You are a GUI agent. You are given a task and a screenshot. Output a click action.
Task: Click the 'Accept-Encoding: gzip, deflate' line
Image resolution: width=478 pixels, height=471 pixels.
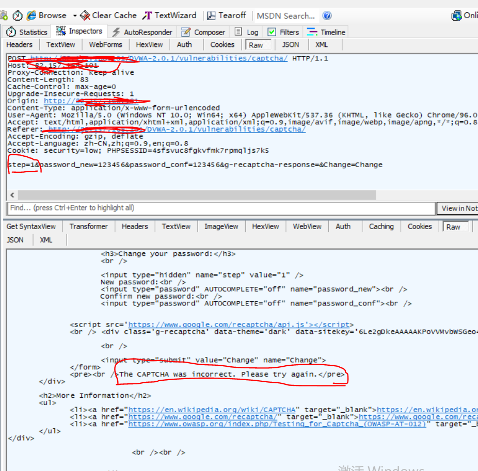75,137
